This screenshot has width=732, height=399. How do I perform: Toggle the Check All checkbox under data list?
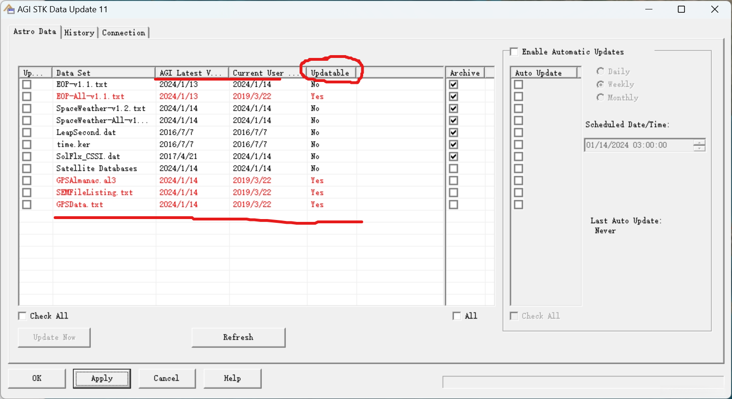(22, 316)
